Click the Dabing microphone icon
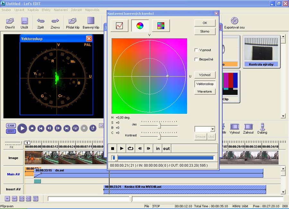 (x=262, y=127)
